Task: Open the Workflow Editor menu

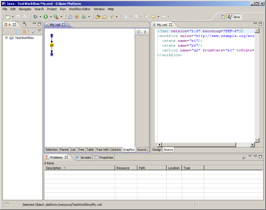Action: 80,9
